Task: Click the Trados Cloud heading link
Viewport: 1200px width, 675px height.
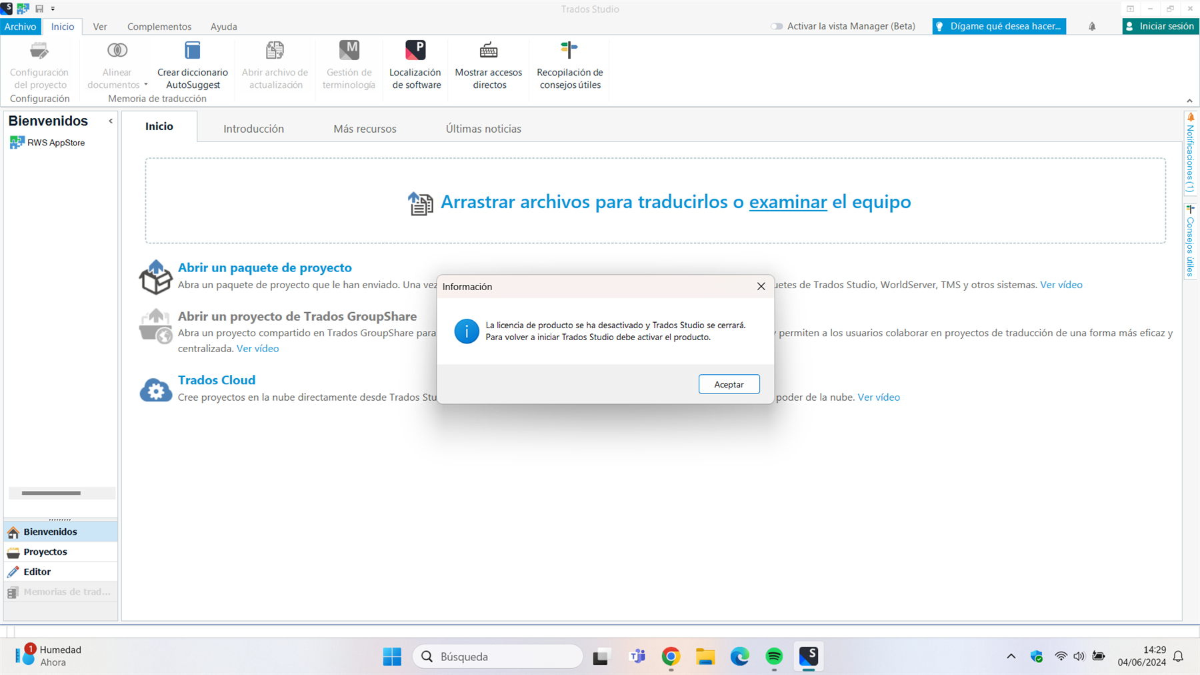Action: pos(217,380)
